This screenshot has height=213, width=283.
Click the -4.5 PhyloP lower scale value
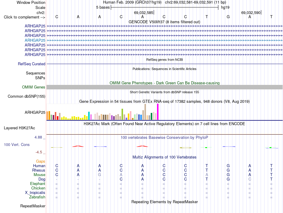point(39,152)
